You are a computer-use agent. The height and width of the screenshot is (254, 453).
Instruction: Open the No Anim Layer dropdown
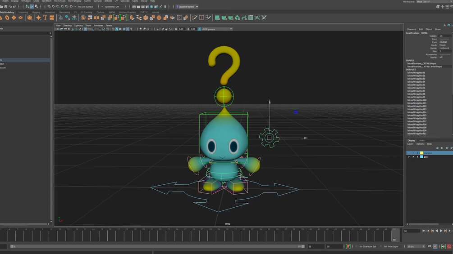coord(391,246)
